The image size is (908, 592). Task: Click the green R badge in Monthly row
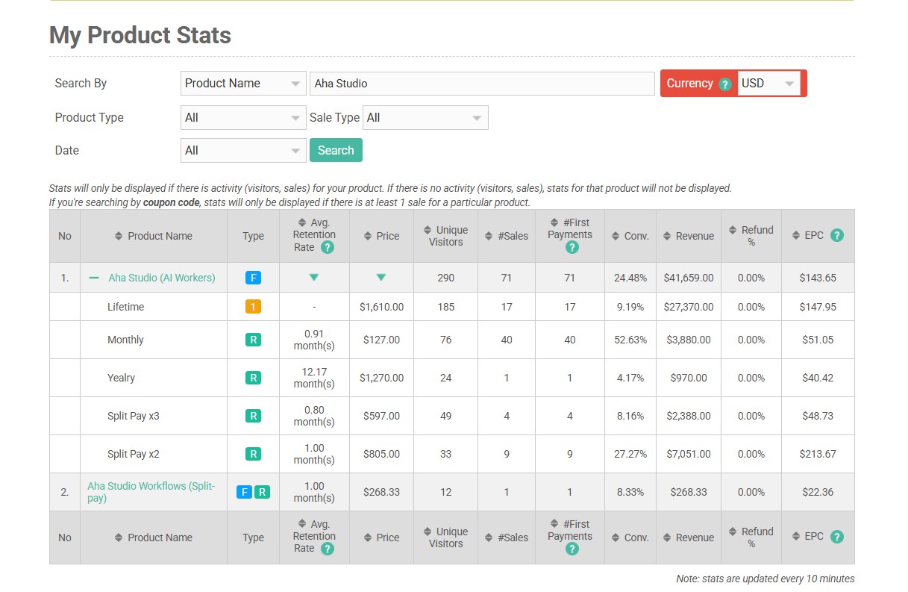[253, 340]
